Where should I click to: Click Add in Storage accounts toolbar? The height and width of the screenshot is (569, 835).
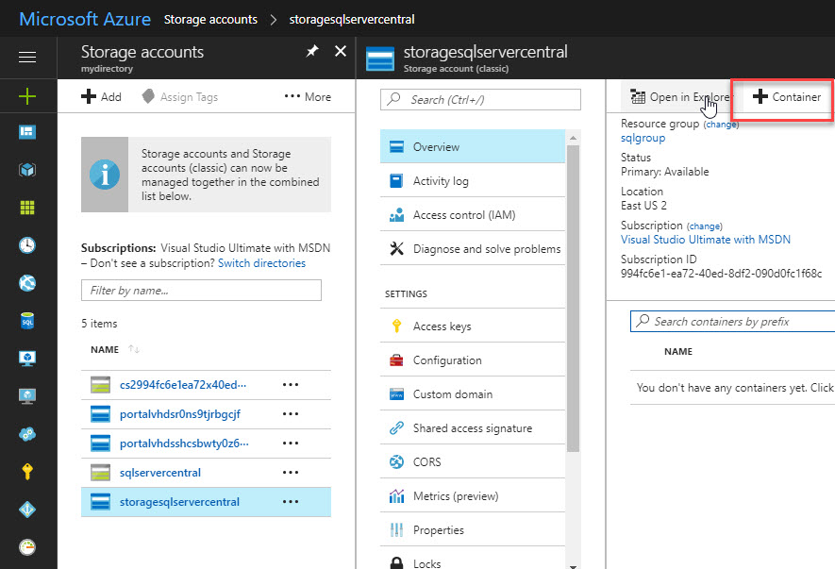point(101,96)
